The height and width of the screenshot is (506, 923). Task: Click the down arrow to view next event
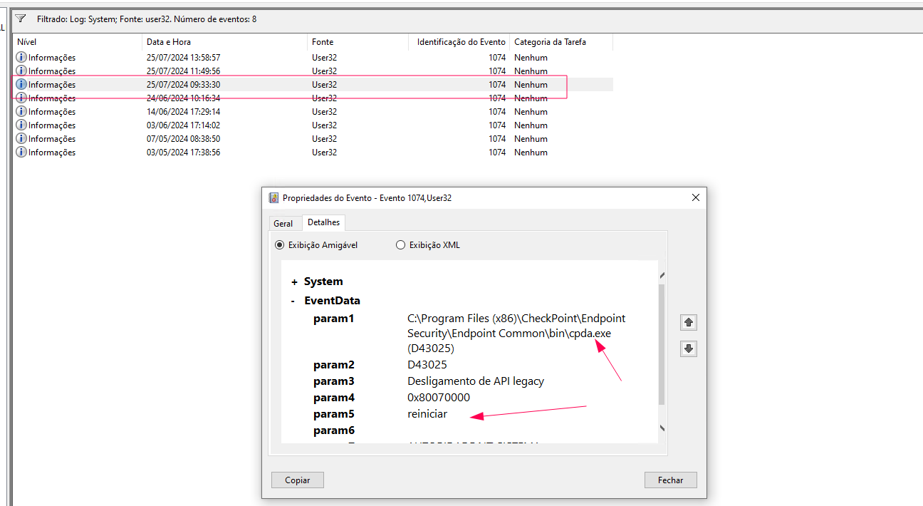[688, 348]
